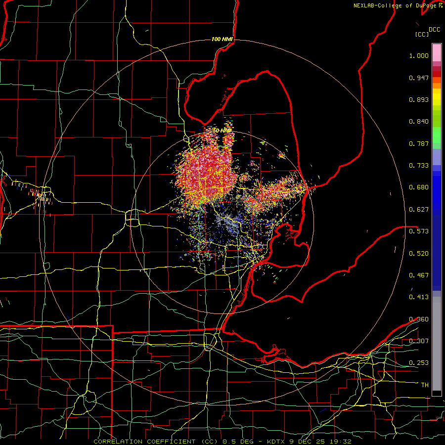Click the 0.307 scale value

[419, 341]
